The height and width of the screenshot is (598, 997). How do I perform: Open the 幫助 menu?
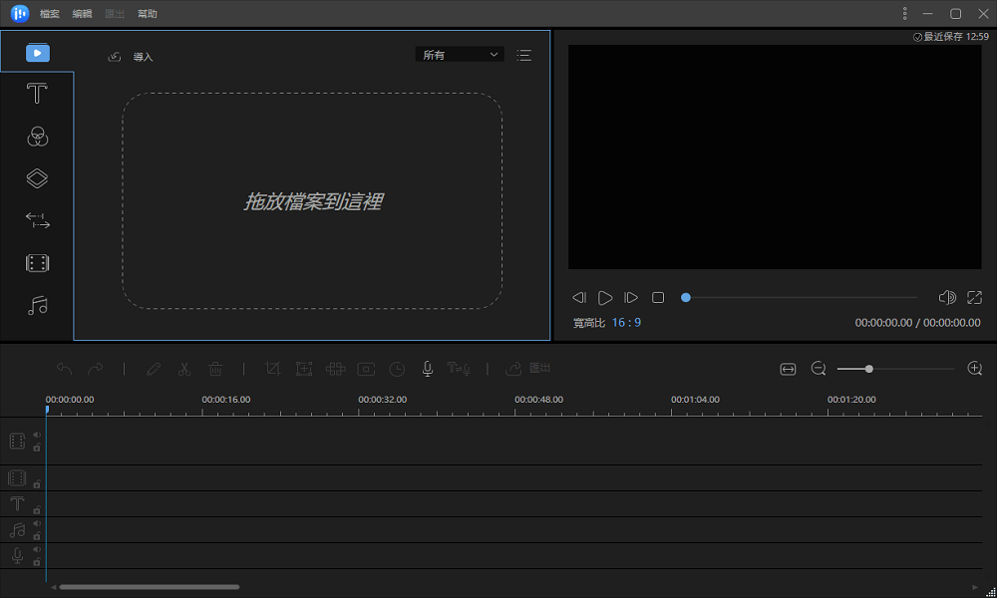click(x=147, y=13)
